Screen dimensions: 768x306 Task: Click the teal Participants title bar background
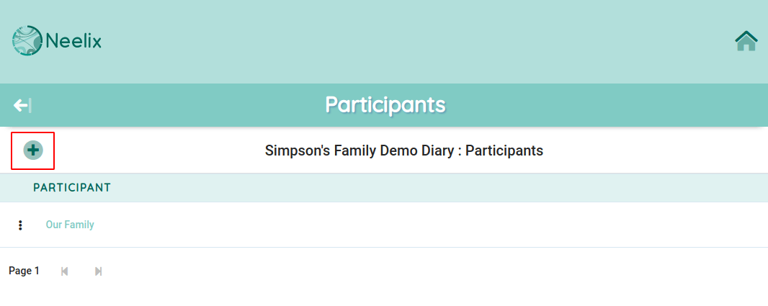click(588, 105)
